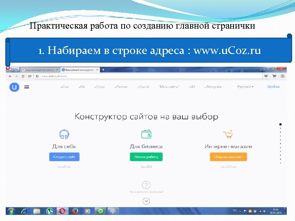Image resolution: width=295 pixels, height=221 pixels.
Task: Click the Opera icon on taskbar
Action: (x=62, y=211)
